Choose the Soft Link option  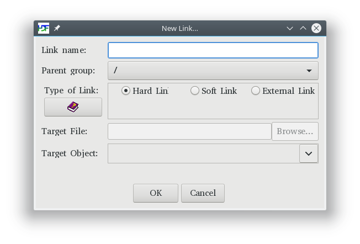point(214,91)
